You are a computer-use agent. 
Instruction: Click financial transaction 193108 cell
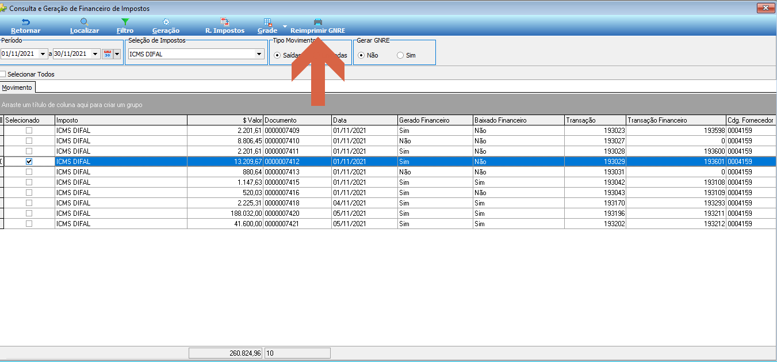pos(676,182)
